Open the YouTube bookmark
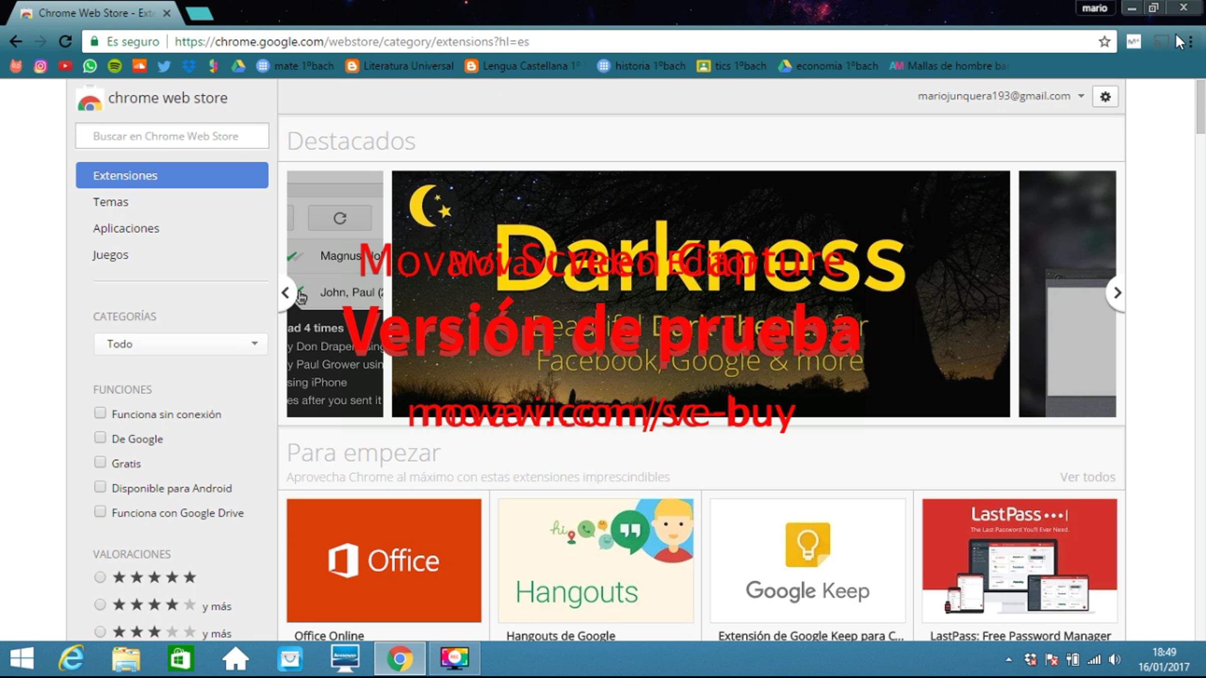1206x678 pixels. pyautogui.click(x=65, y=66)
